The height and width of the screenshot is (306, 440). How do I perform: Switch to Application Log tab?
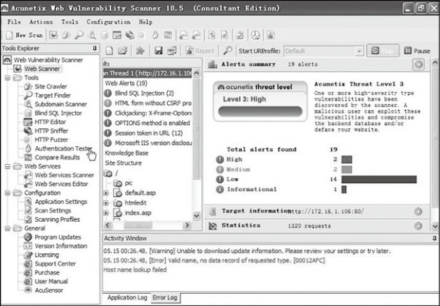(x=127, y=297)
